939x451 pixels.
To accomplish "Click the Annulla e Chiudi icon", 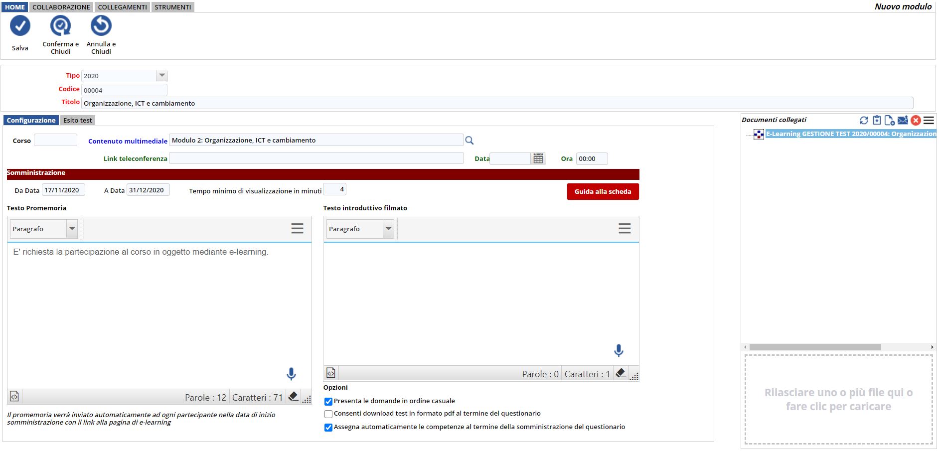I will 101,26.
